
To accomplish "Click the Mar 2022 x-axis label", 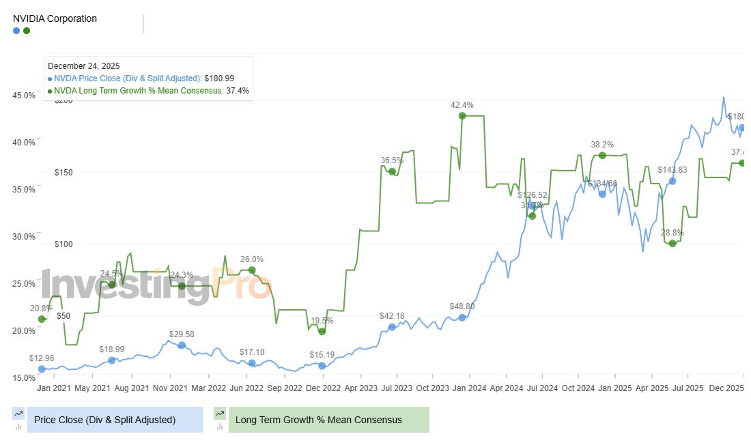I will tap(208, 388).
